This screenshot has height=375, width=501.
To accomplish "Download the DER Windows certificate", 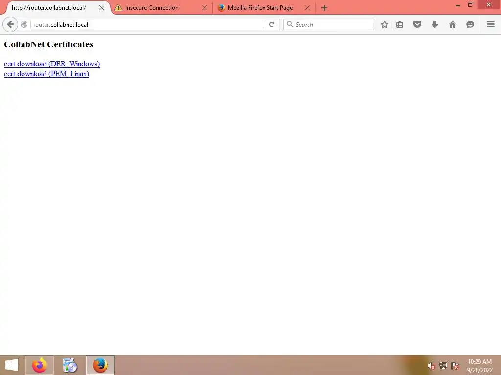I will [x=52, y=64].
